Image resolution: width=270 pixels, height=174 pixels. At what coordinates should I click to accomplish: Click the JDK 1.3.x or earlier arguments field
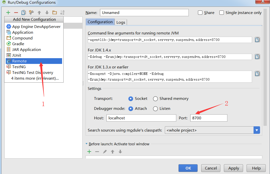pos(170,77)
